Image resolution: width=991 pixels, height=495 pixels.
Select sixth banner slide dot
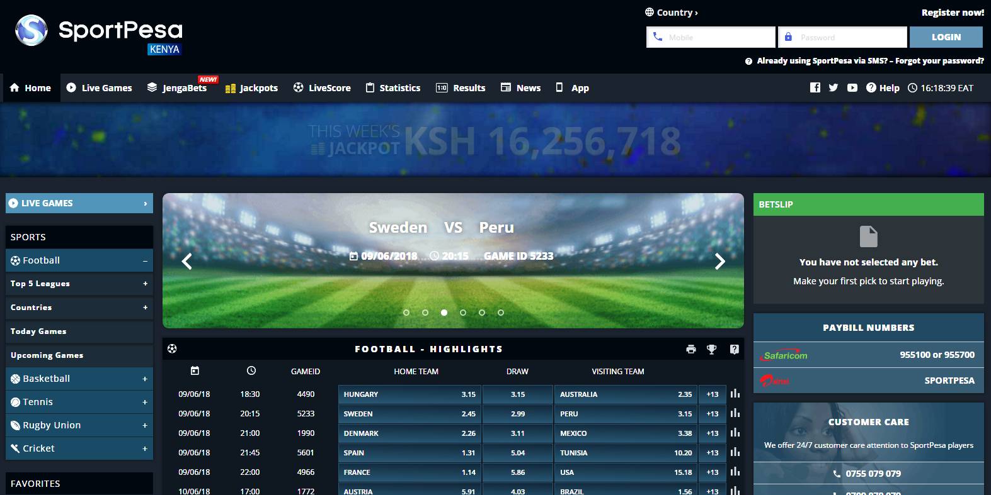[501, 313]
